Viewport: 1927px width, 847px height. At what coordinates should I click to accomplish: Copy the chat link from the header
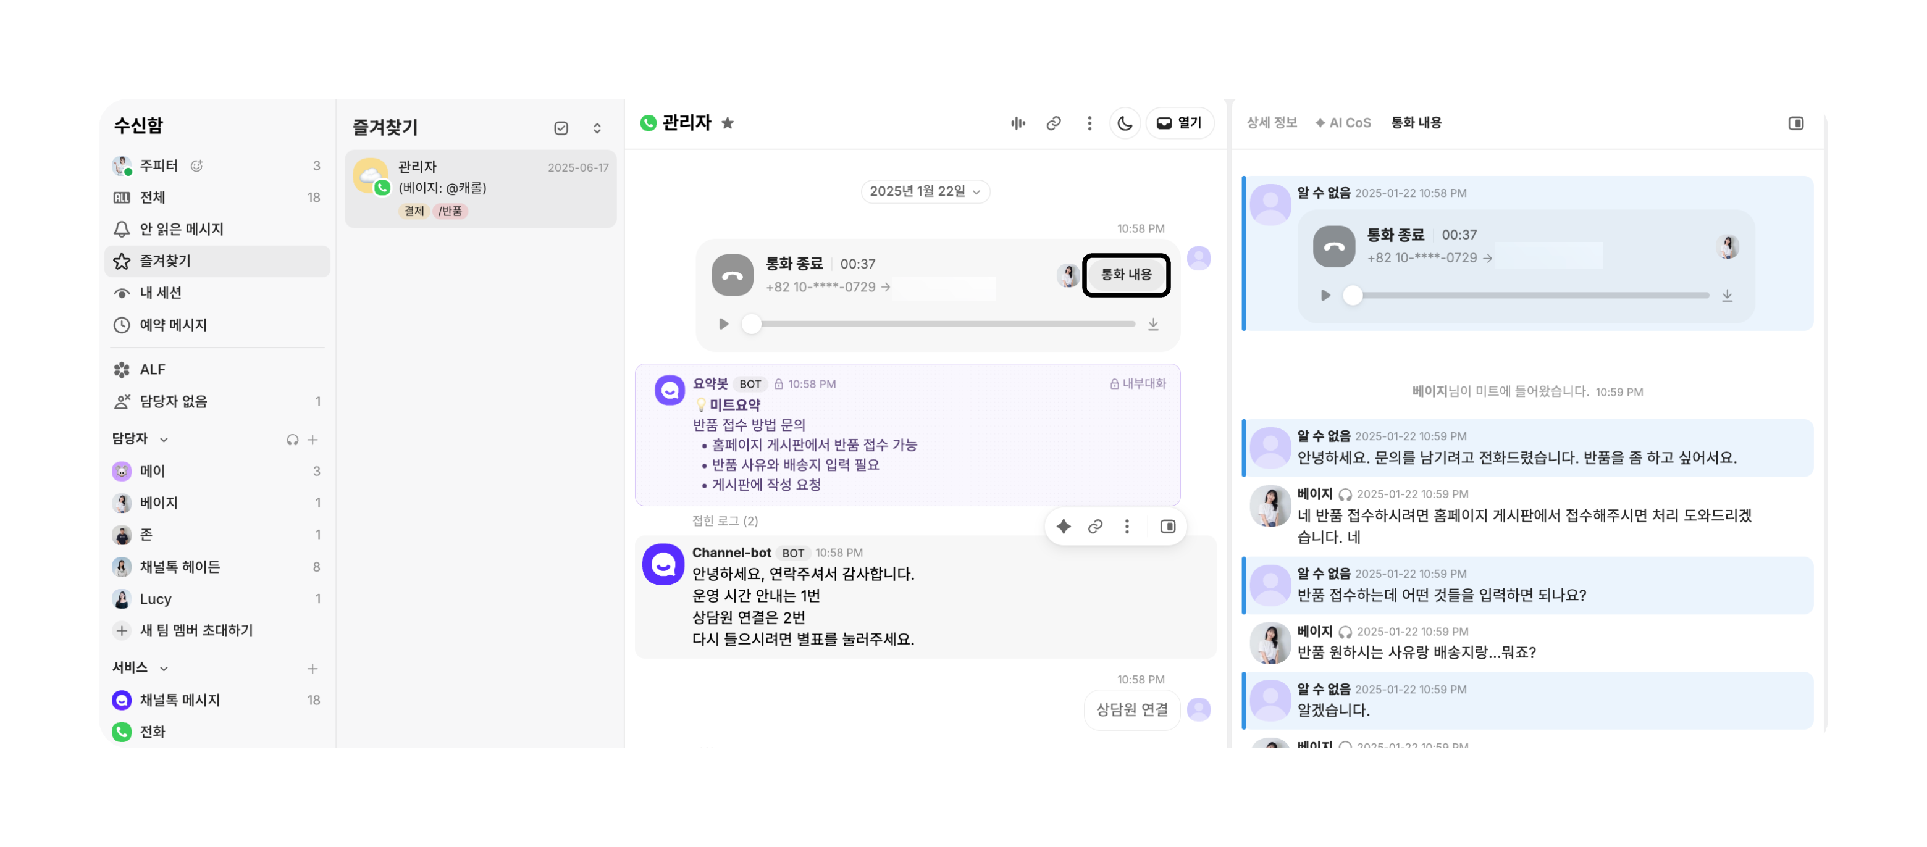1053,123
